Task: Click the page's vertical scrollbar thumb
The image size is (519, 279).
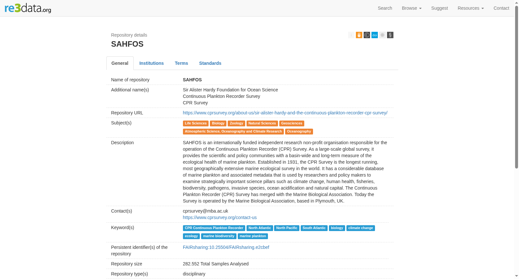Action: tap(517, 87)
